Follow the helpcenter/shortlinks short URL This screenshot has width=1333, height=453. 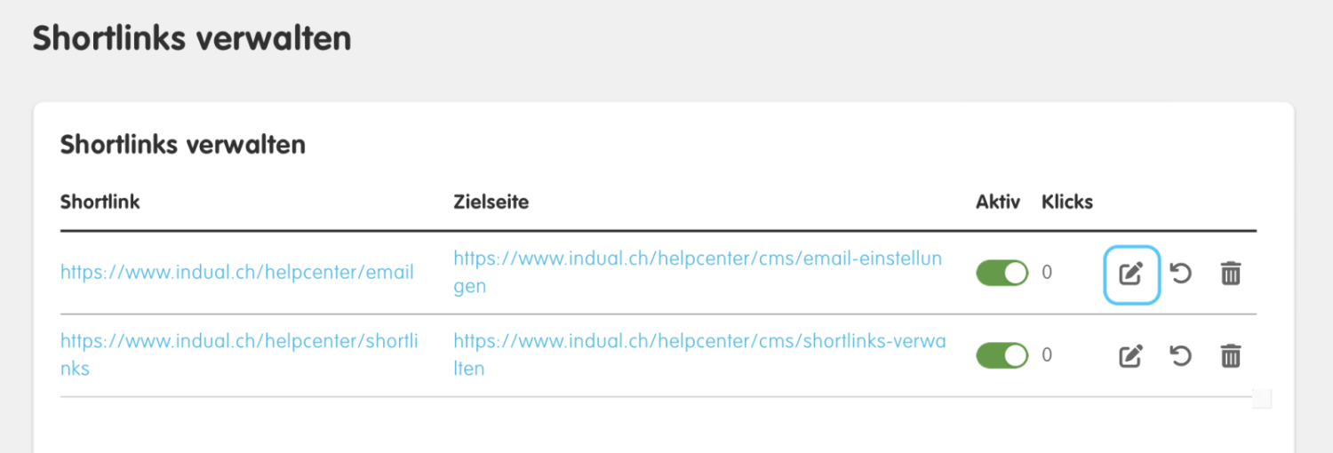point(239,354)
